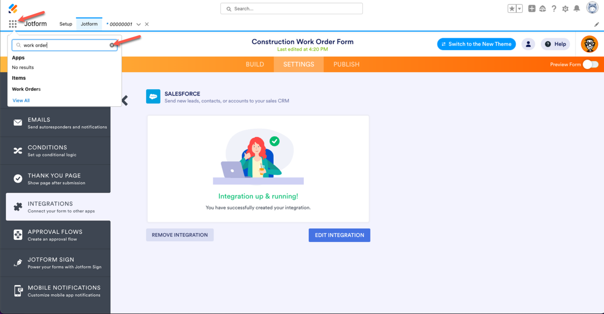Click the 'Integration up & running!' heading
The width and height of the screenshot is (604, 314).
tap(258, 196)
